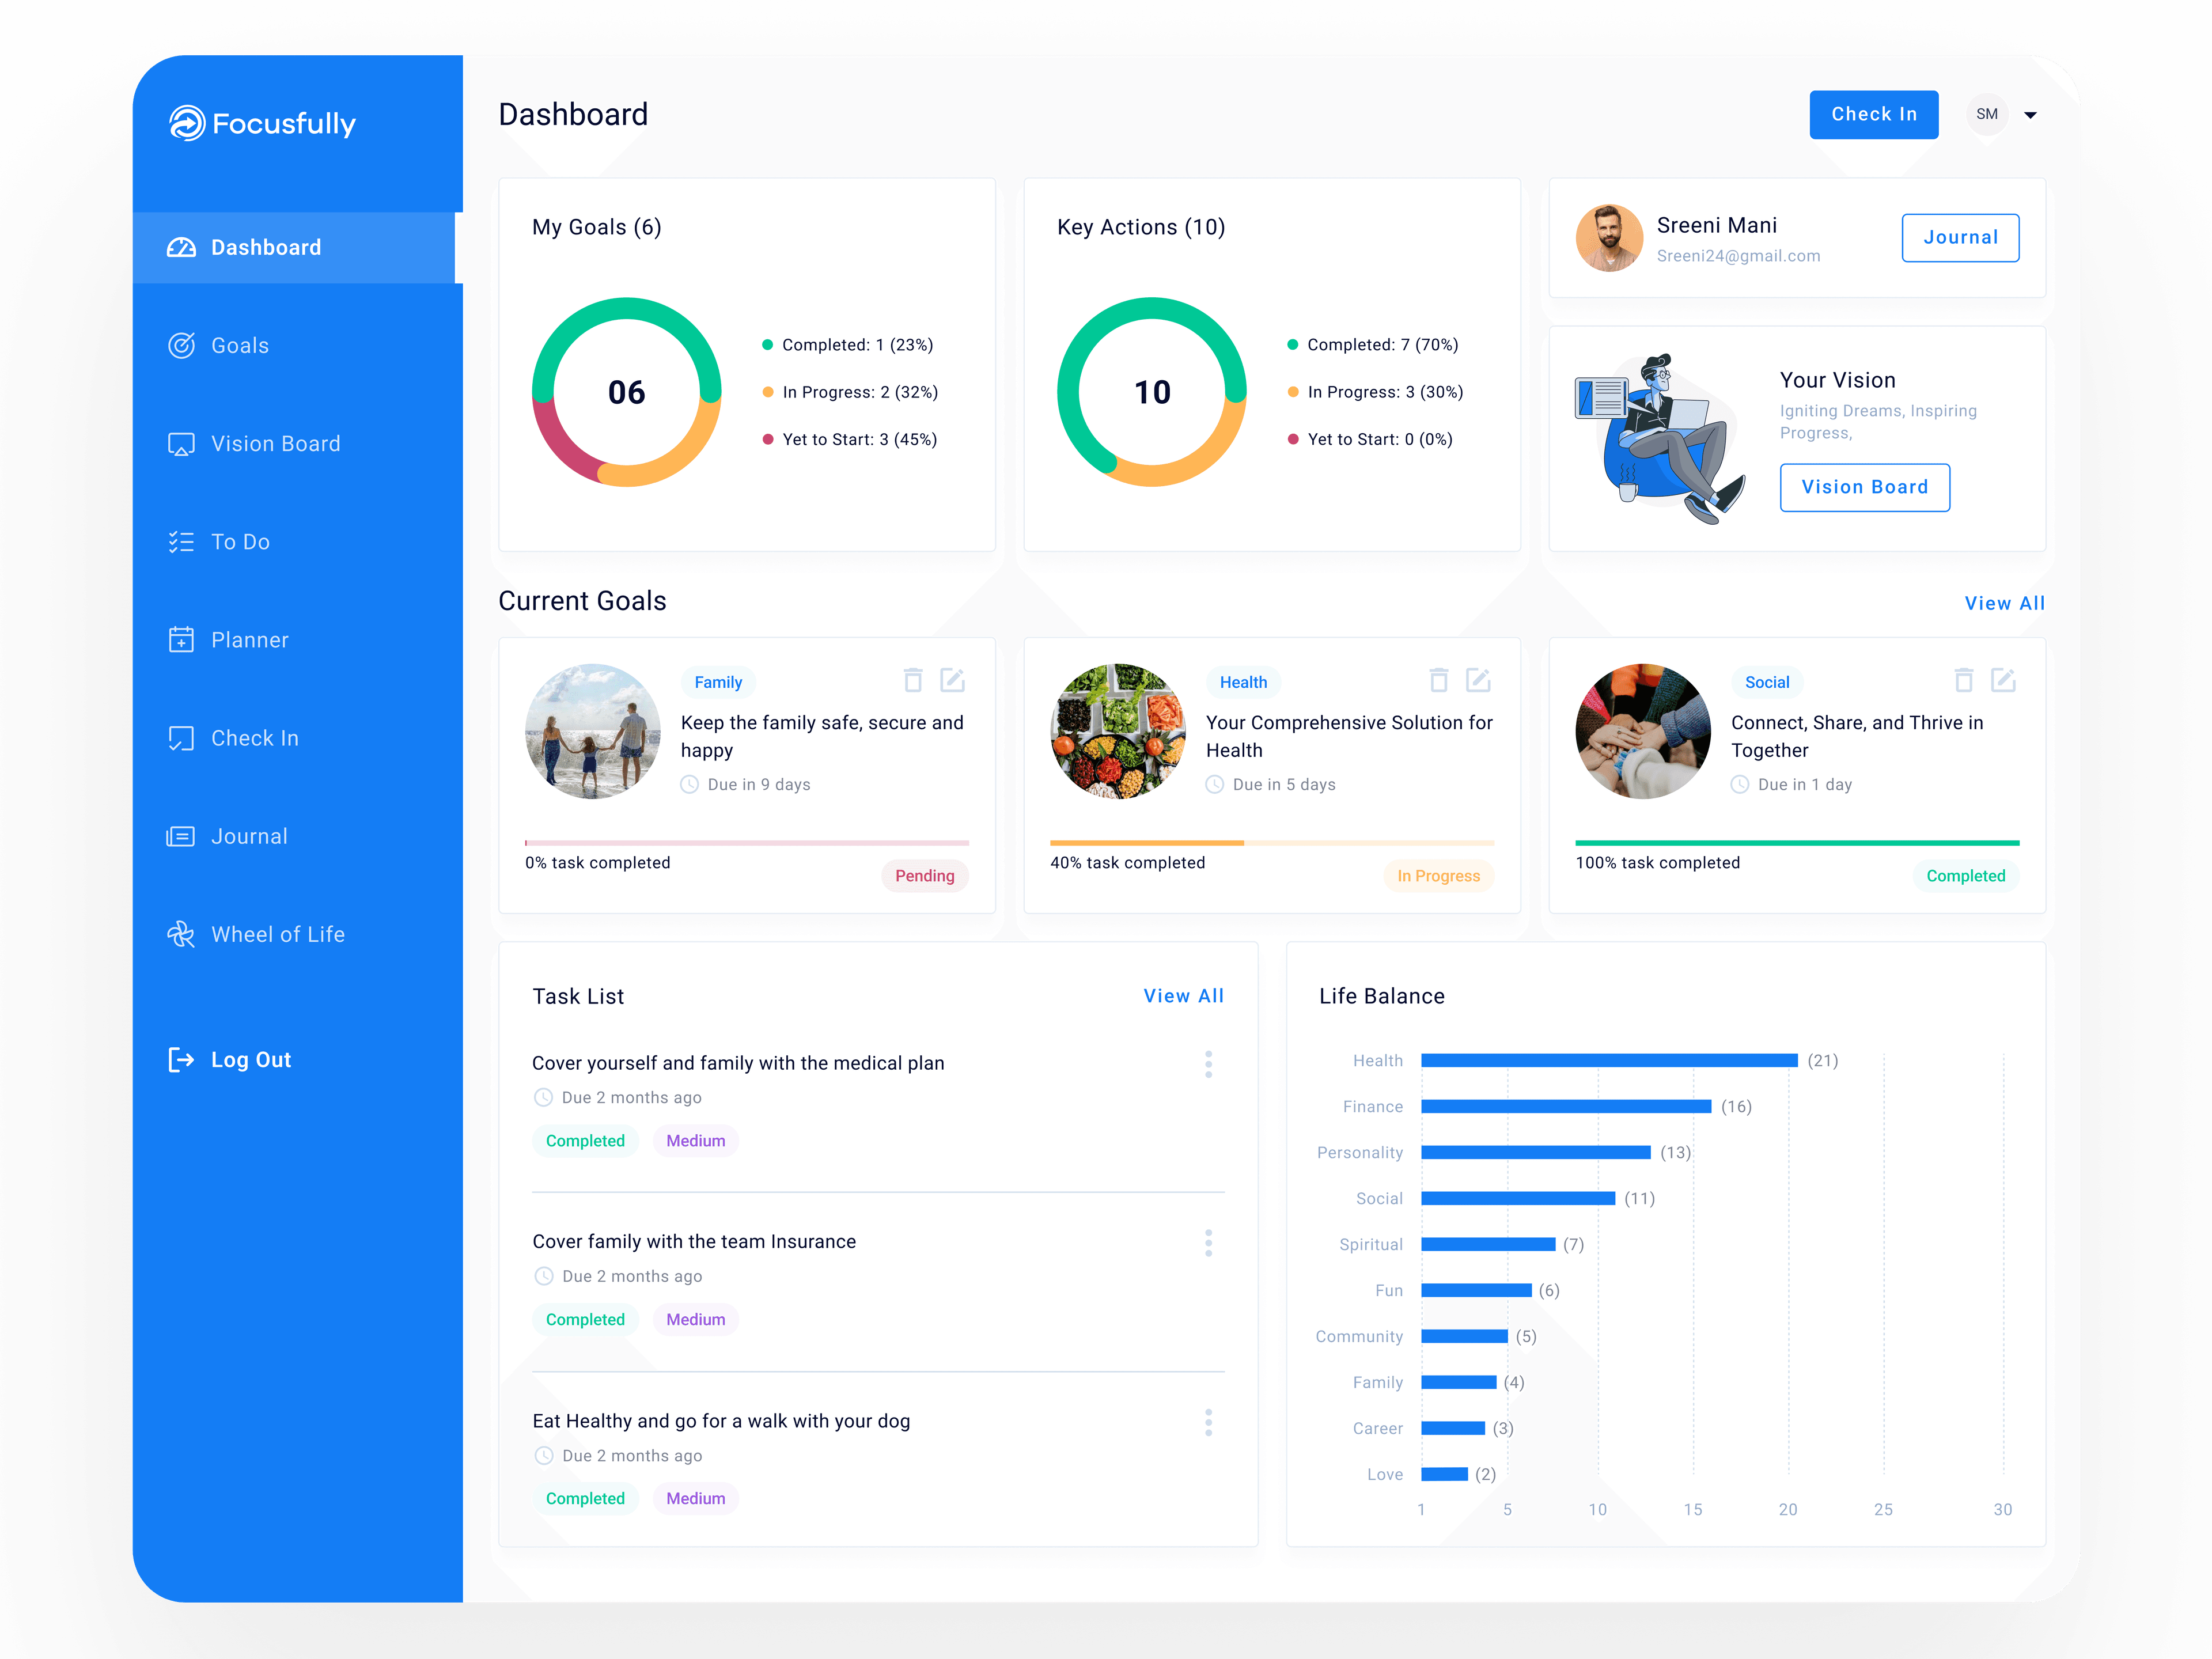Open three-dot menu for team Insurance task
2212x1659 pixels.
[x=1208, y=1243]
